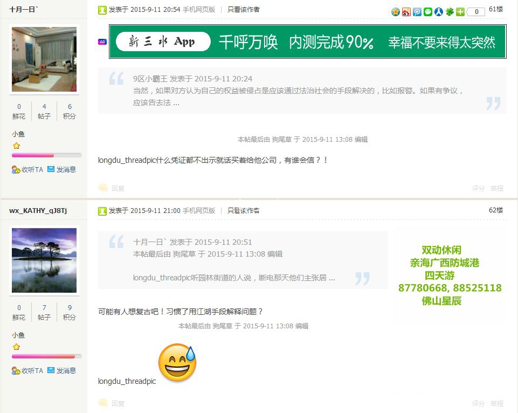
Task: Click sweating smiley emoji in post 62
Action: (177, 361)
